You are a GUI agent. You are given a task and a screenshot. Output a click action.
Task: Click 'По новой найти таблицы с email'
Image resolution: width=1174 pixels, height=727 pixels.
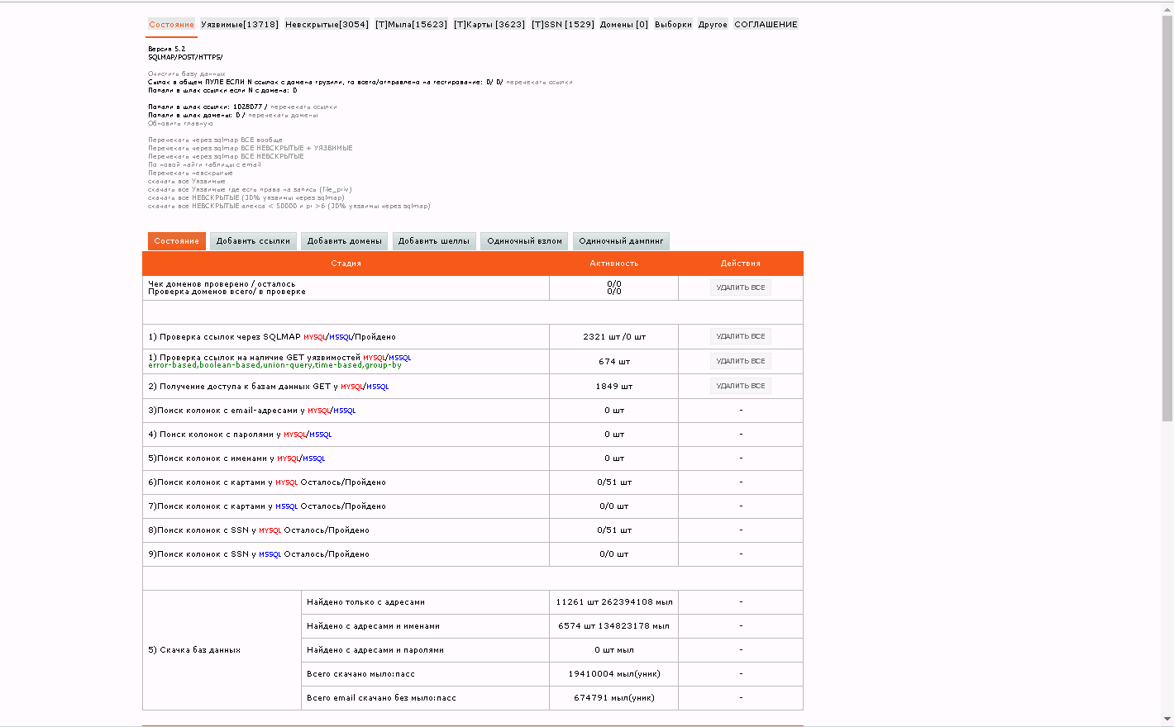pyautogui.click(x=204, y=165)
